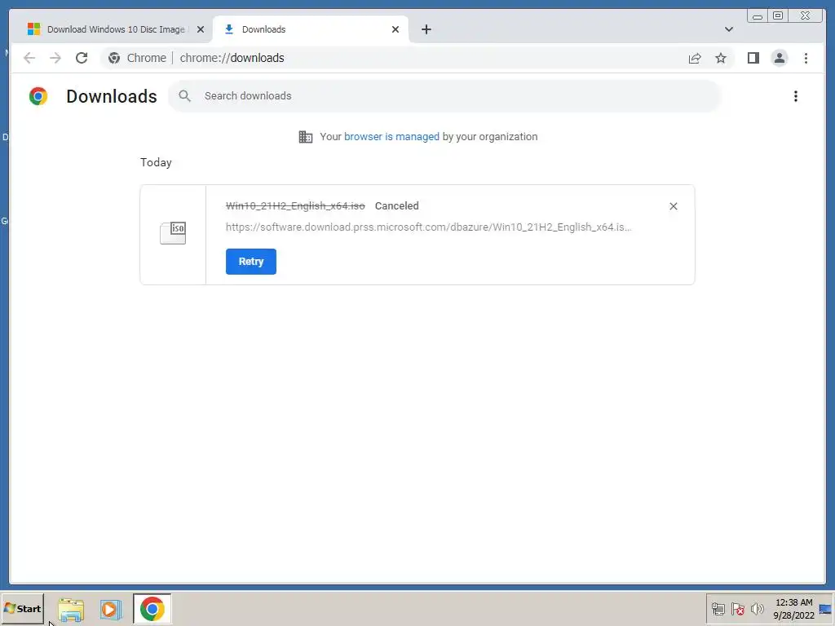Expand the tab search chevron
The height and width of the screenshot is (626, 835).
click(x=728, y=30)
